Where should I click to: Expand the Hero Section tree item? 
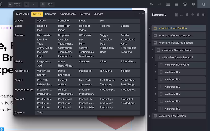point(149,28)
